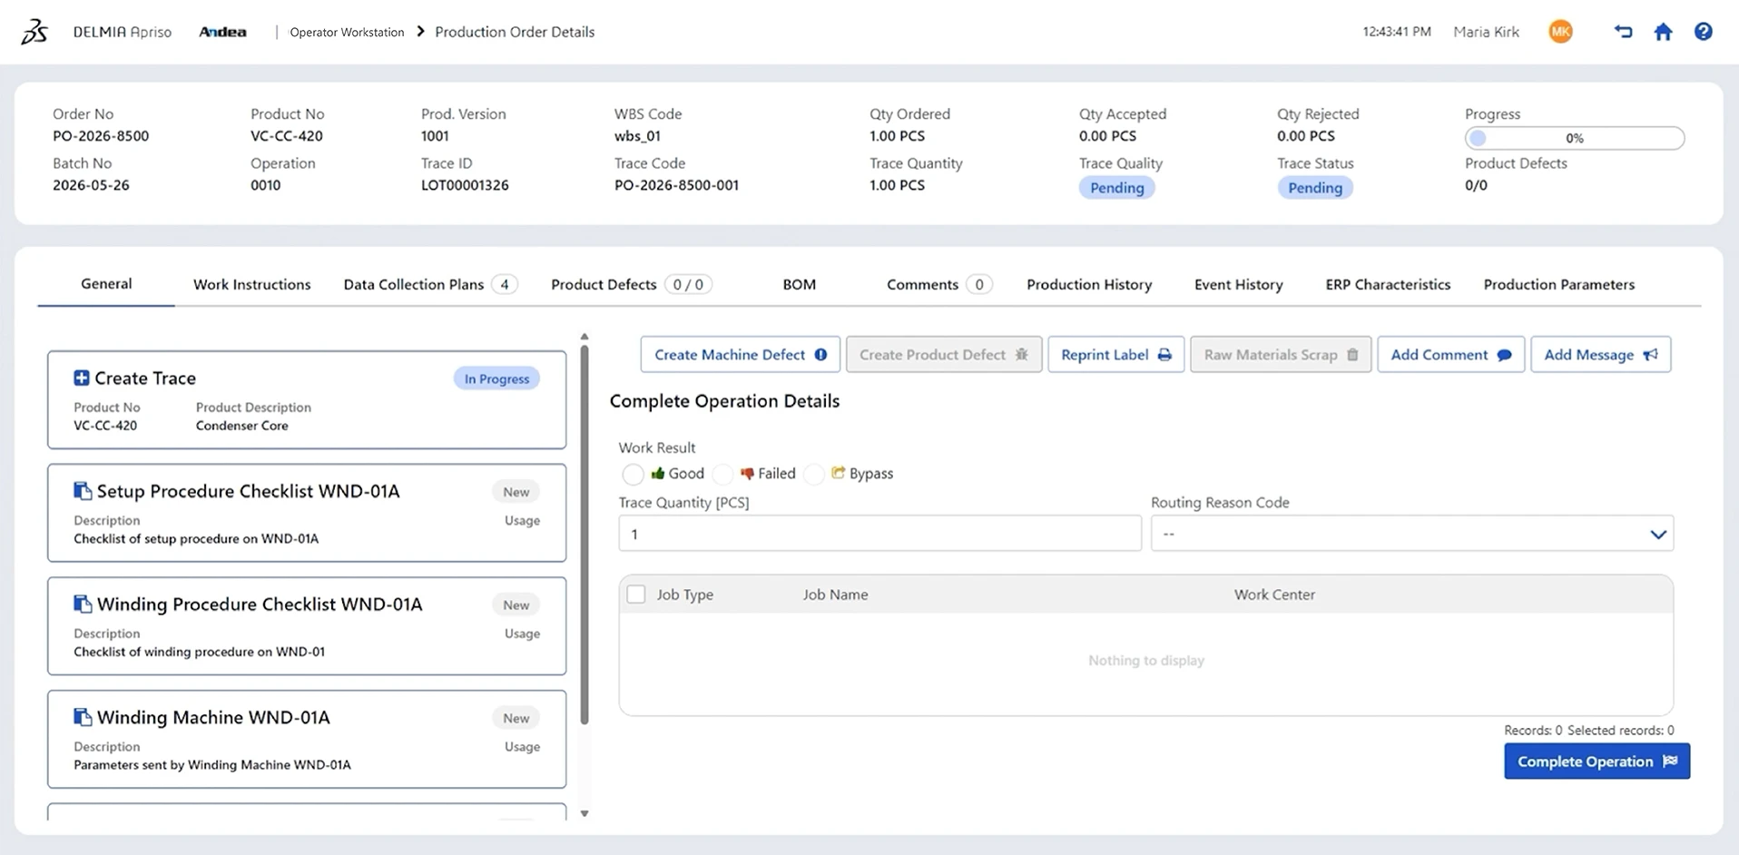This screenshot has height=855, width=1739.
Task: Click the Trace Quality Pending badge
Action: [x=1116, y=188]
